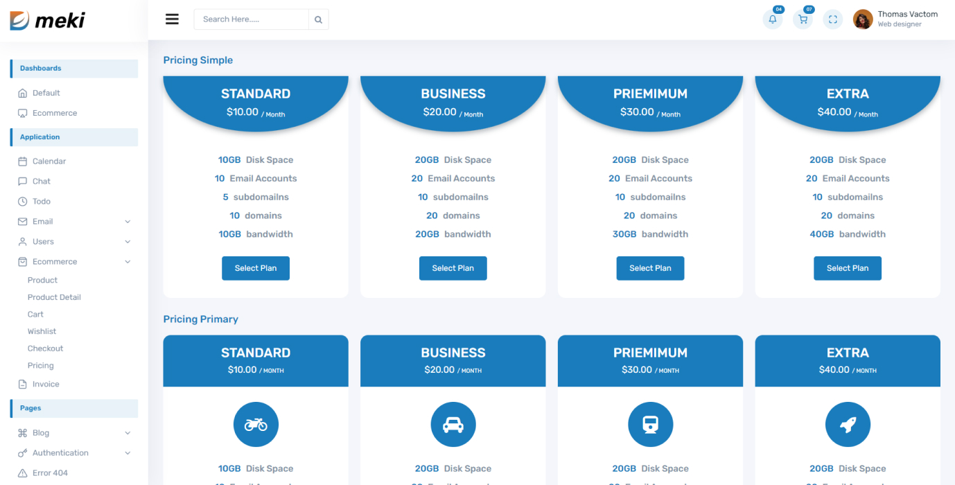Click the search magnifier button
This screenshot has width=955, height=485.
318,19
